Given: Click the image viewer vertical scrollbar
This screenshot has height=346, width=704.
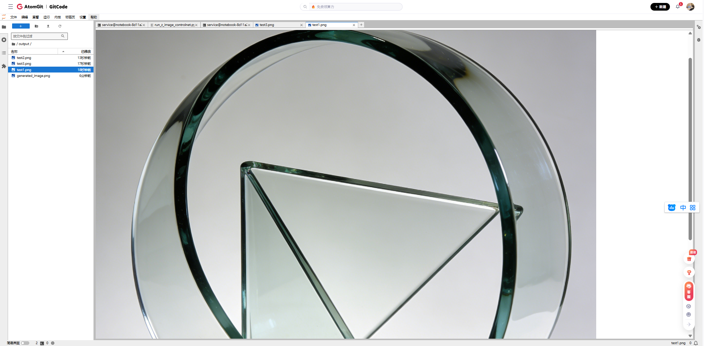Looking at the screenshot, I should coord(690,148).
